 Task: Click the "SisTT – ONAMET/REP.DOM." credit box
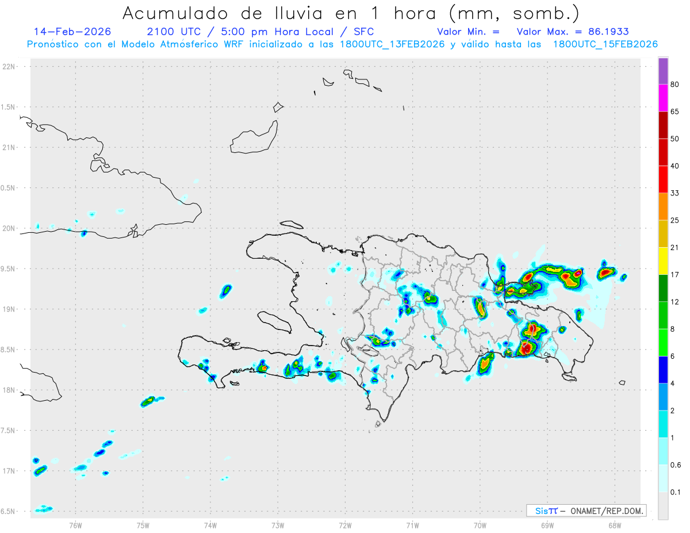pos(586,511)
